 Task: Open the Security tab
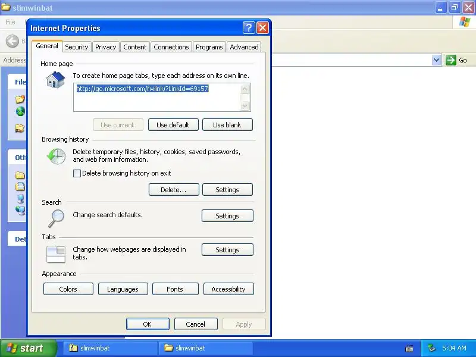tap(77, 47)
